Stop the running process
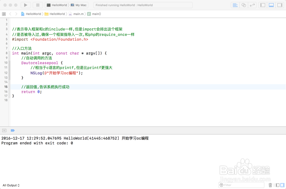 pos(37,5)
